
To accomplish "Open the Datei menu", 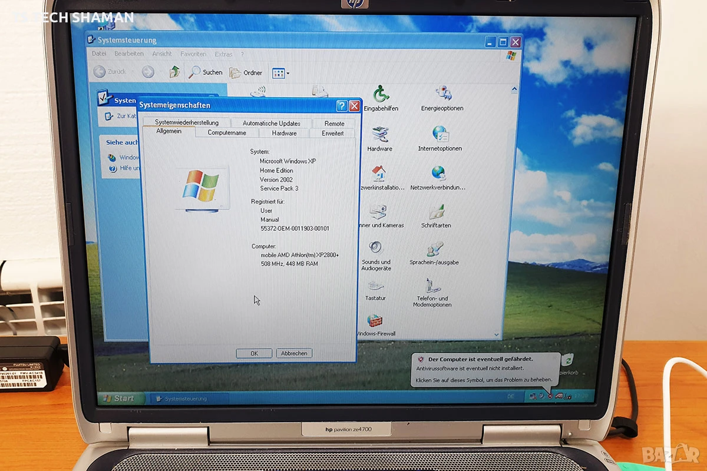I will click(x=99, y=54).
